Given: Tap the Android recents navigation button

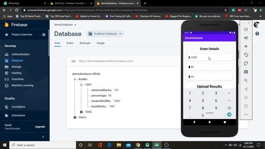Looking at the screenshot, I should point(225,122).
